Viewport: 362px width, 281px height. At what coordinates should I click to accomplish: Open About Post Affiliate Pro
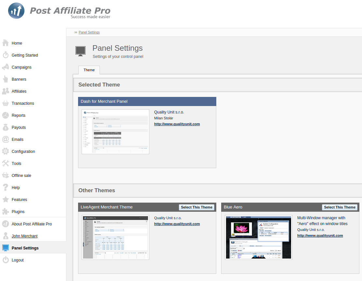(x=32, y=224)
